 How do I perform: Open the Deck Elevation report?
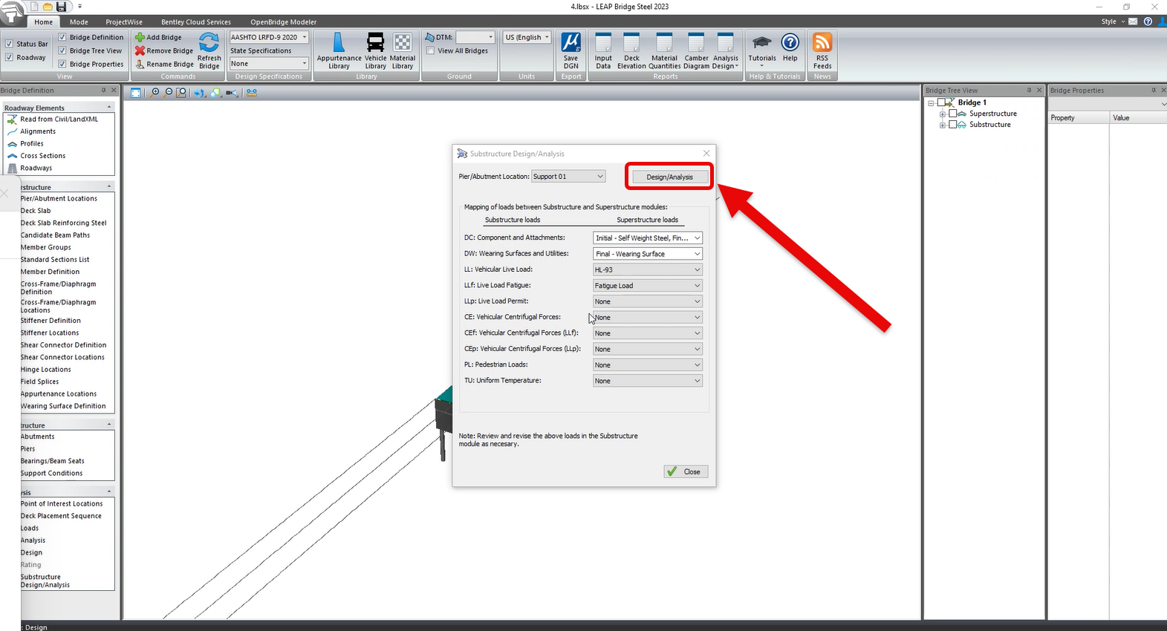coord(631,51)
